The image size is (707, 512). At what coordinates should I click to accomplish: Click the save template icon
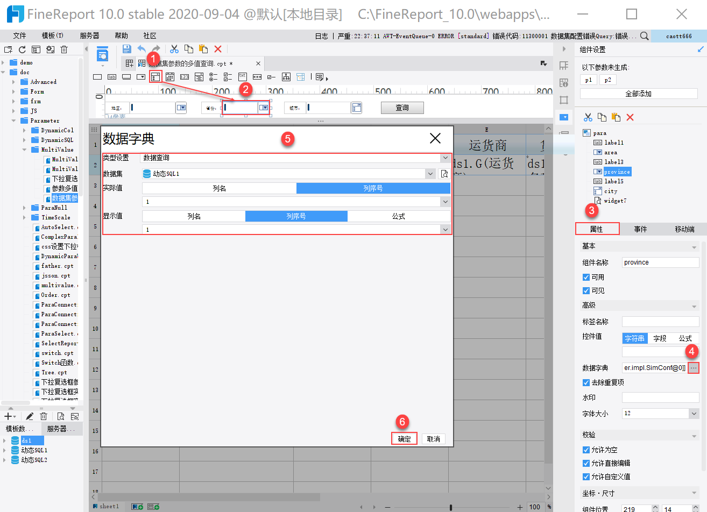[127, 49]
